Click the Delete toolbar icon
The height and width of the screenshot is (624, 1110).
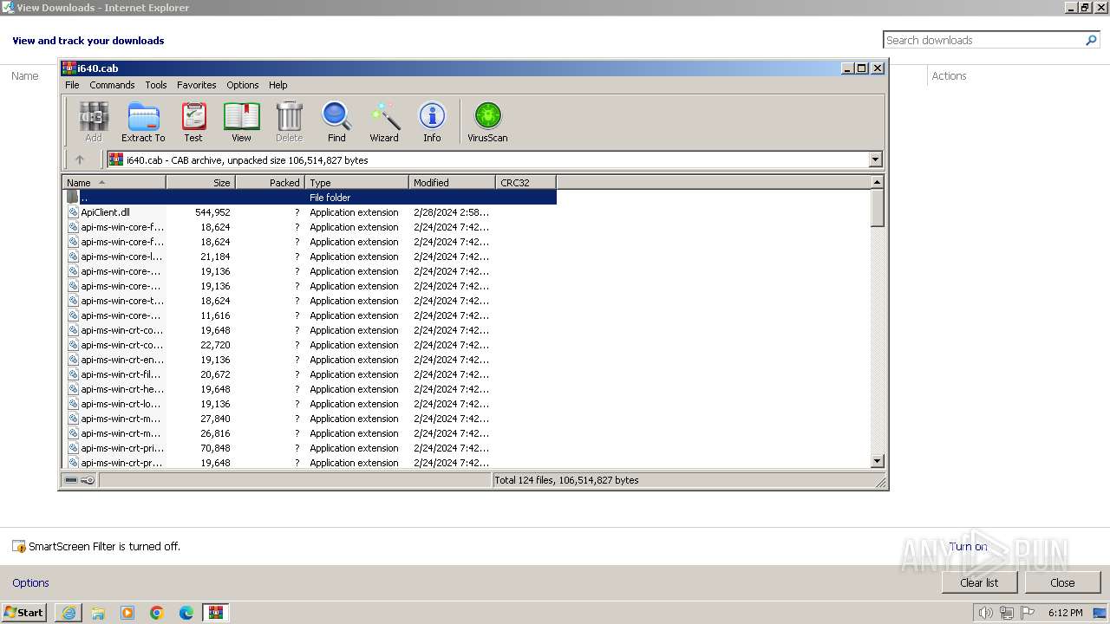pos(289,121)
